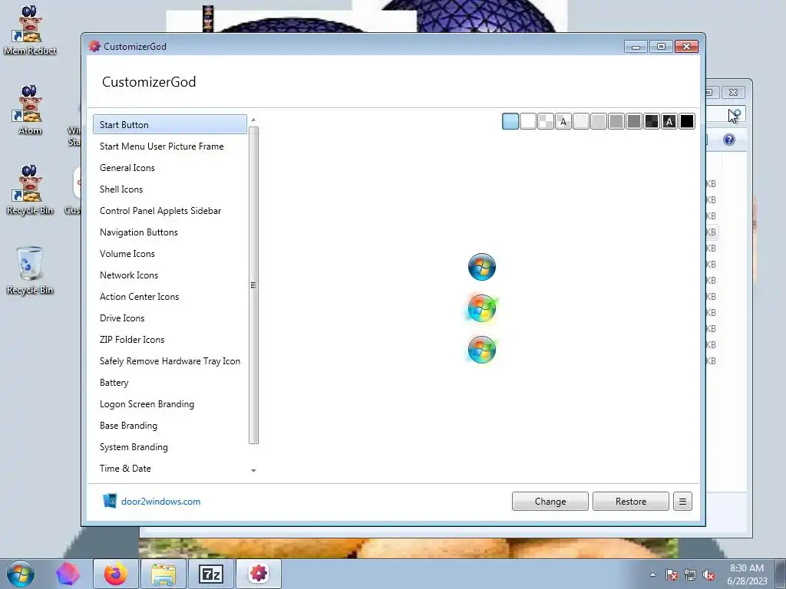Image resolution: width=786 pixels, height=589 pixels.
Task: Pick the solid black background swatch
Action: point(687,121)
